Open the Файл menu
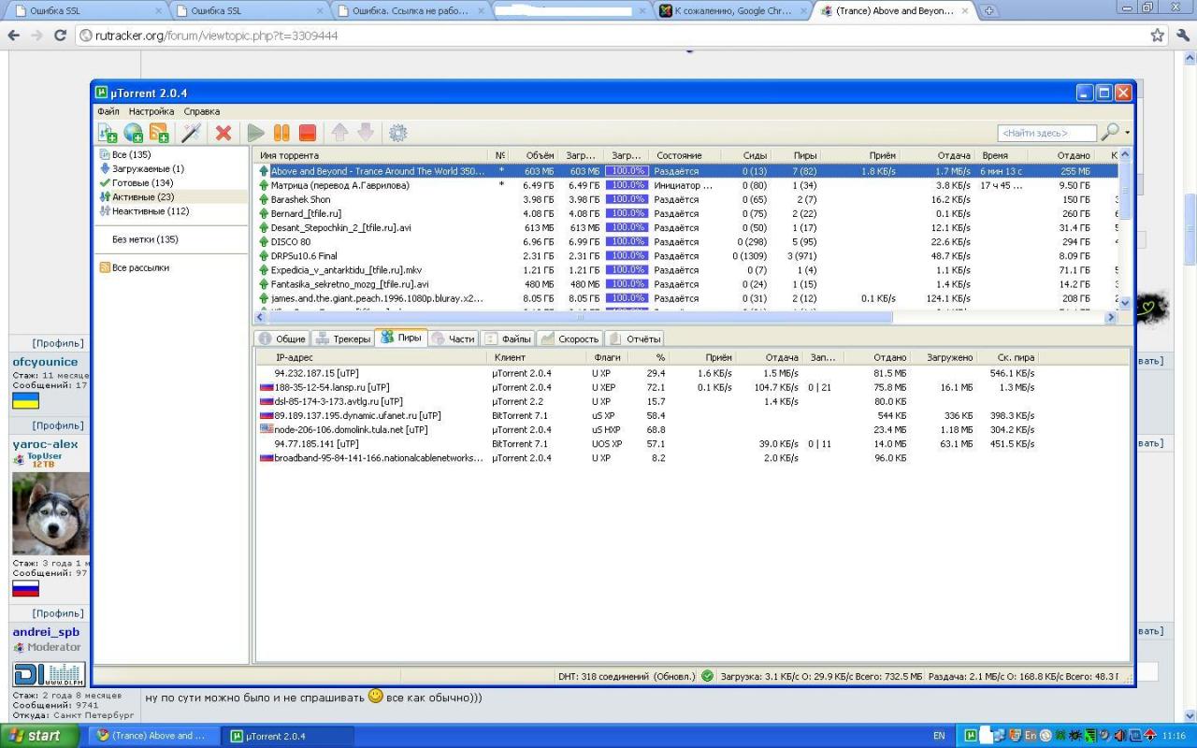Viewport: 1197px width, 748px height. (x=108, y=111)
